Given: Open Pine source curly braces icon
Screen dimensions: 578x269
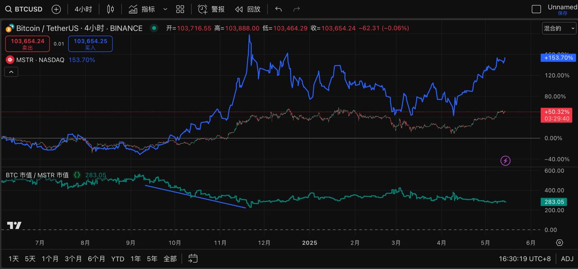Looking at the screenshot, I should pyautogui.click(x=77, y=175).
